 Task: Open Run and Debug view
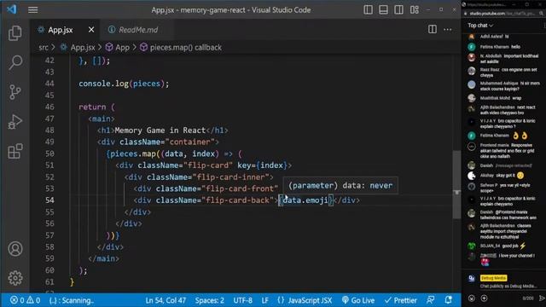pyautogui.click(x=15, y=122)
